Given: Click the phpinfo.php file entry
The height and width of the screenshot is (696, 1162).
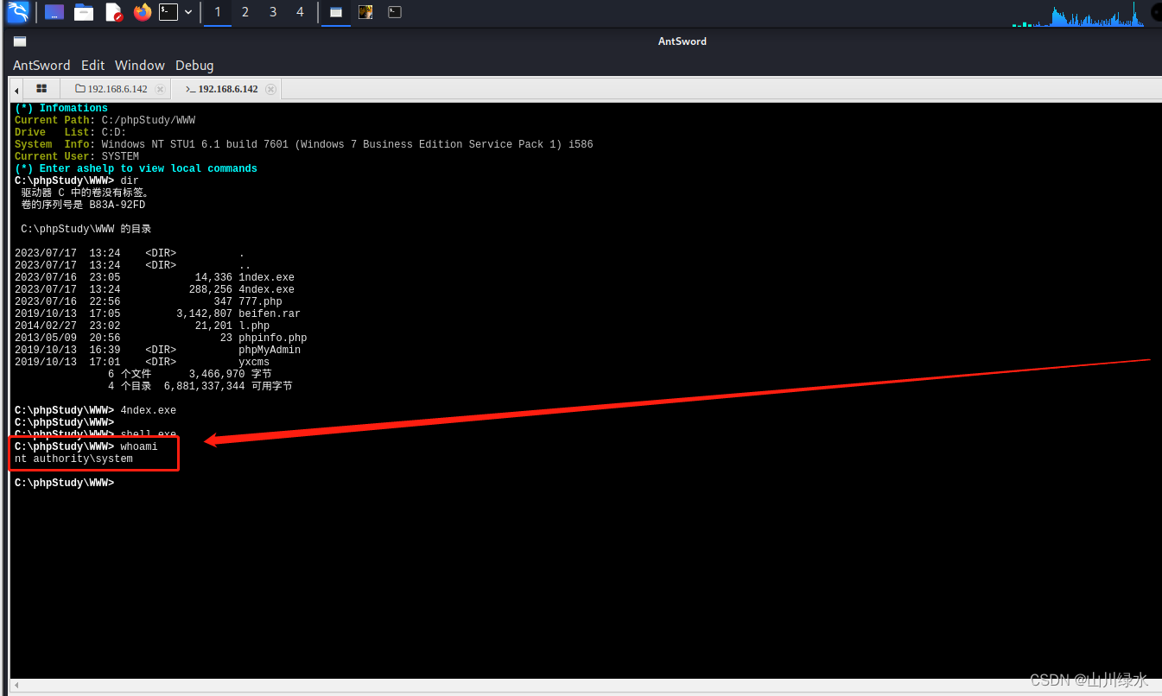Looking at the screenshot, I should [272, 338].
